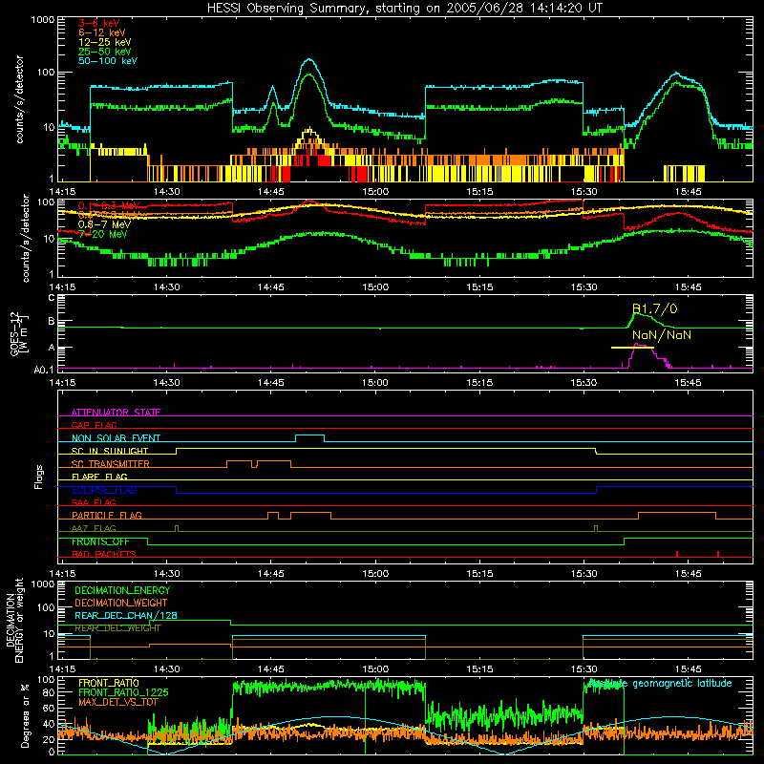
Task: Click the counts/s/detector label of top panel
Action: (19, 99)
